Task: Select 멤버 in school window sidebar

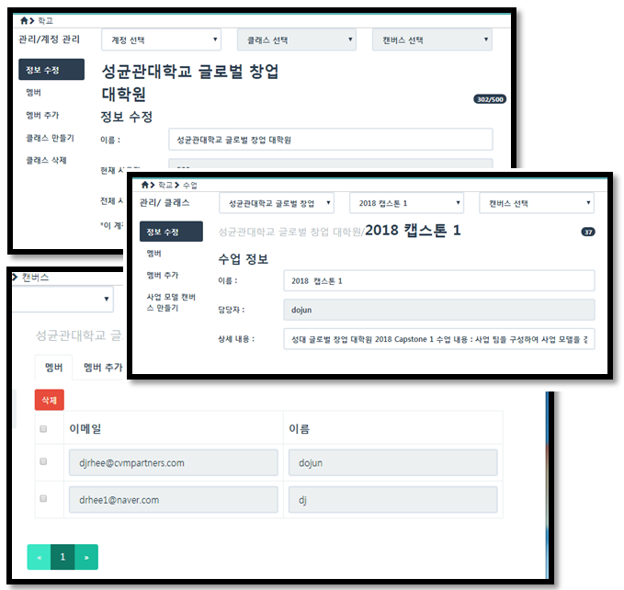Action: [x=33, y=92]
